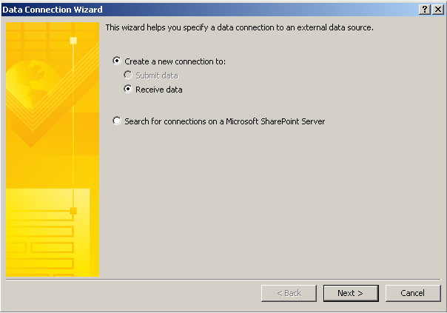Select the Create a new connection radio button
This screenshot has height=313, width=447.
(117, 61)
